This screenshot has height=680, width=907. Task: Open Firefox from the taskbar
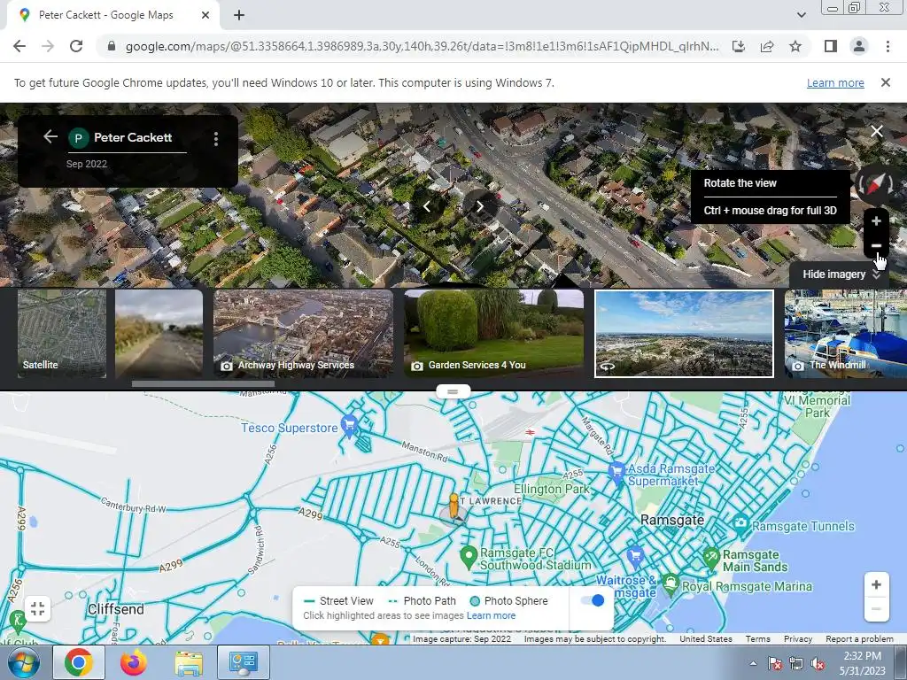(x=134, y=662)
